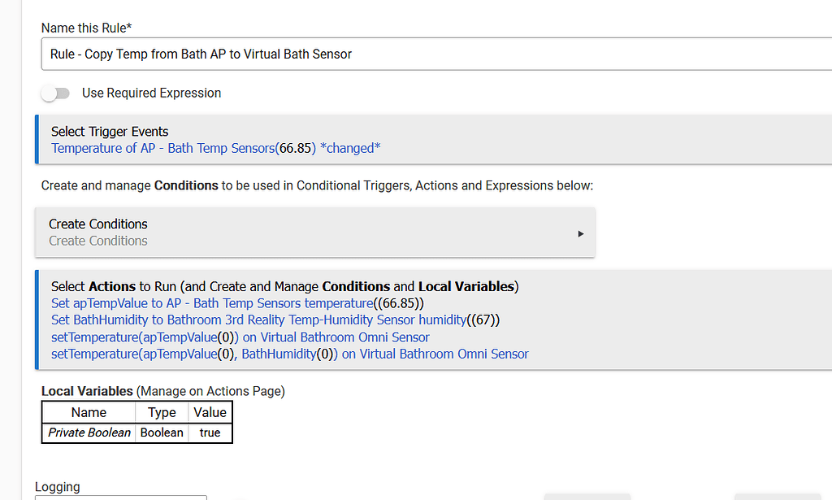Click the Boolean type cell for Private Boolean
The image size is (832, 500).
click(x=161, y=433)
